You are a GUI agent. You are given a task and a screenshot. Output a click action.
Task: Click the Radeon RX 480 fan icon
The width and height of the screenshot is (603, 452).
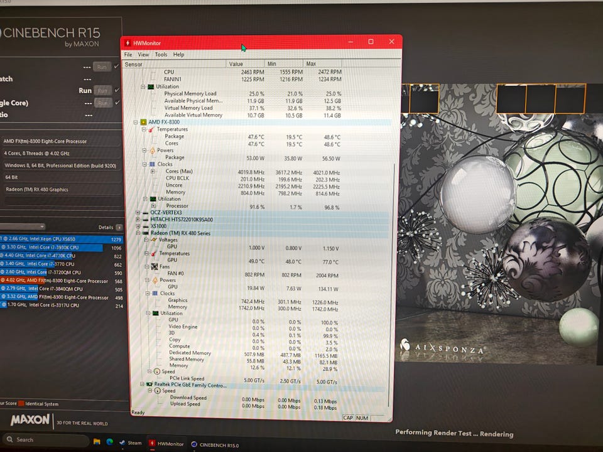click(153, 266)
